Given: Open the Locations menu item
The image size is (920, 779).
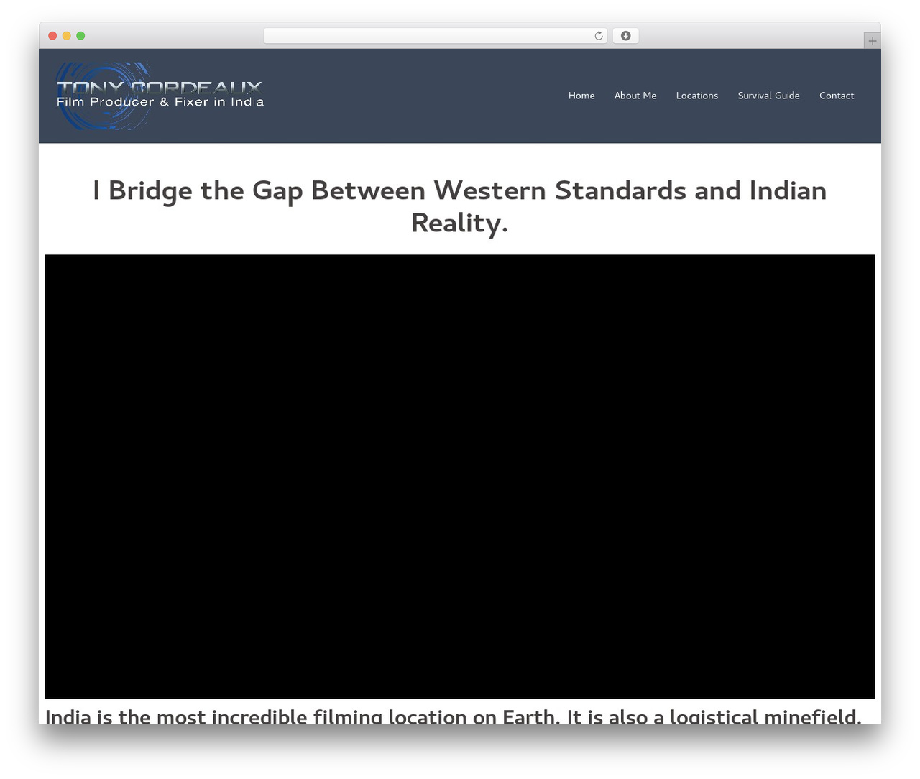Looking at the screenshot, I should [x=697, y=96].
